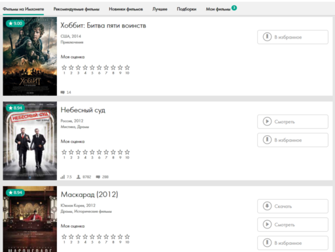Click Смотреть for Небесный суд
The height and width of the screenshot is (252, 335).
pyautogui.click(x=292, y=121)
